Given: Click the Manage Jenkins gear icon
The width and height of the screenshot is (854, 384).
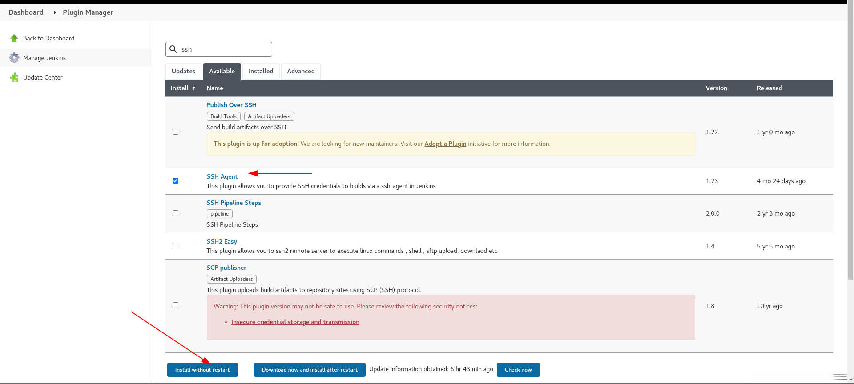Looking at the screenshot, I should 14,58.
